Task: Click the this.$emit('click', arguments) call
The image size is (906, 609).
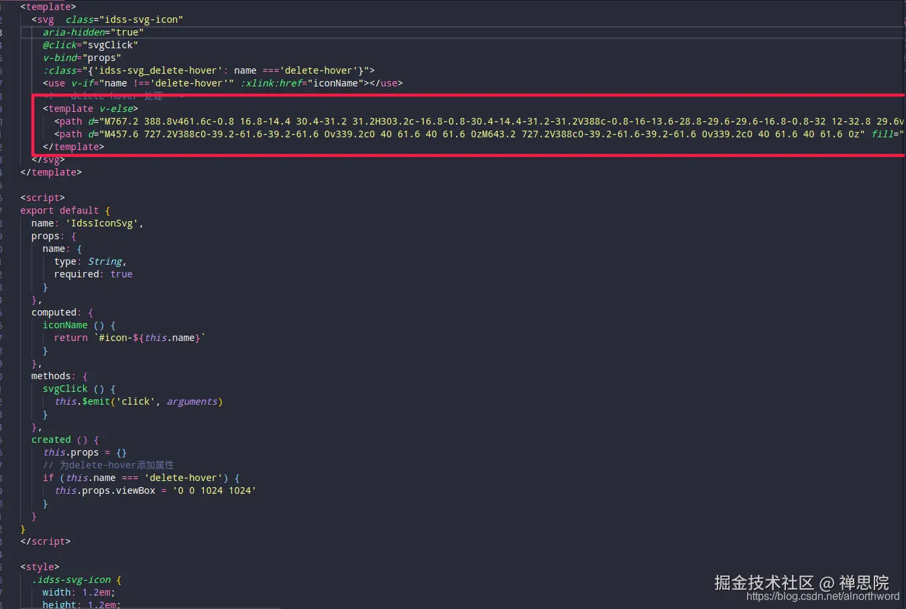Action: tap(139, 401)
